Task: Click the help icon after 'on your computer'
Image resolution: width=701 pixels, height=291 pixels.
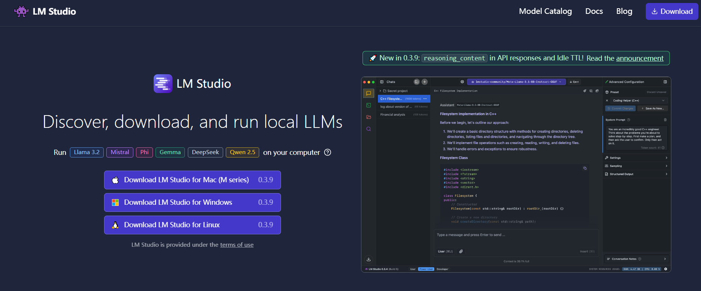Action: (x=328, y=152)
